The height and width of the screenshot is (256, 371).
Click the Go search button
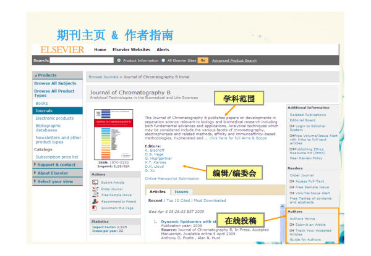click(203, 60)
